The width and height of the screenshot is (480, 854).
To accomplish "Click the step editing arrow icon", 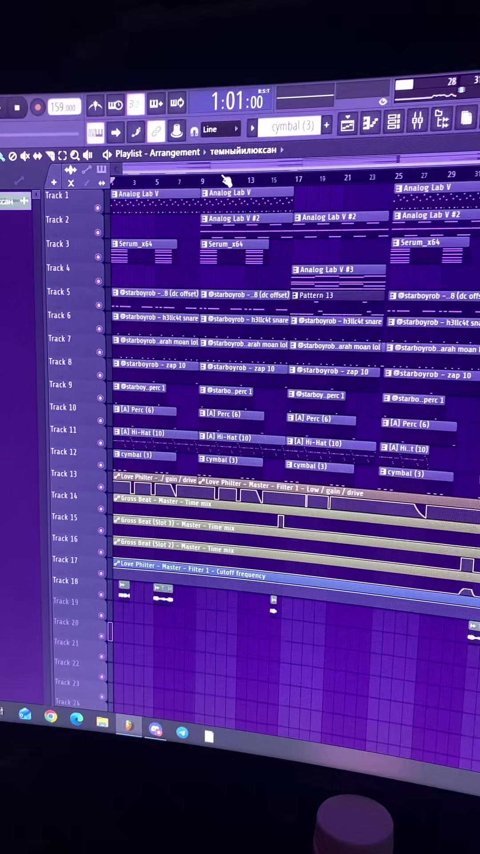I will click(116, 132).
